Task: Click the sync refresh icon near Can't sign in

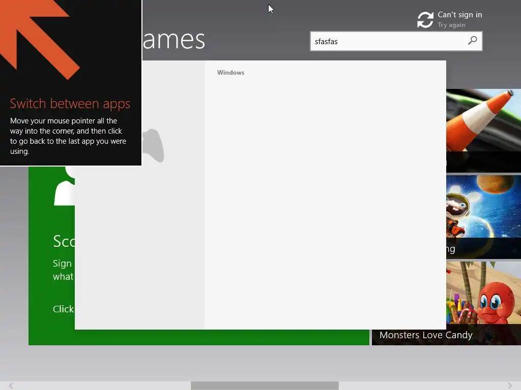Action: coord(425,20)
